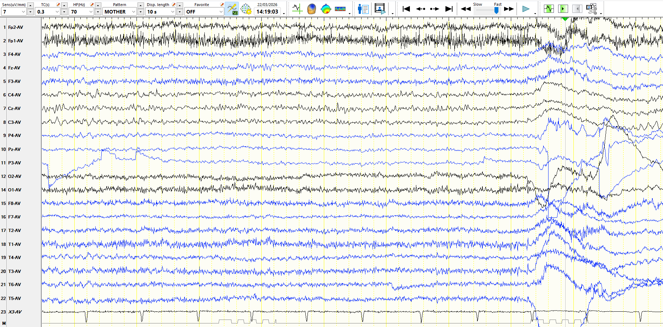Expand the overflow arrow after the spectrogram icon
This screenshot has height=327, width=663.
pos(350,14)
